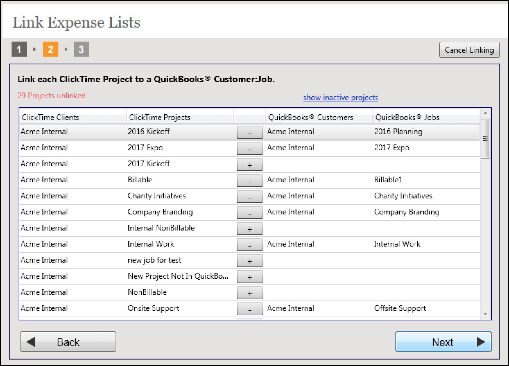Sort by QuickBooks Jobs column header
Viewport: 509px width, 366px height.
coord(427,117)
